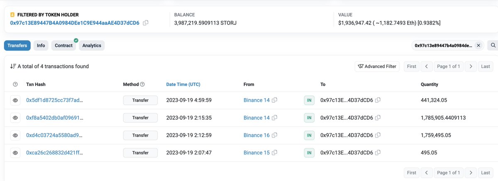Select the value $1,936,947.42 text
Screen dimensions: 498x181
click(x=356, y=23)
